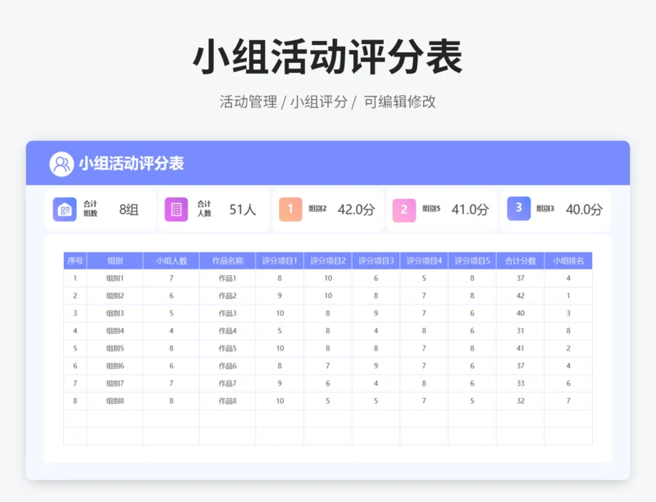This screenshot has height=502, width=656.
Task: Click total score 42 in 组别2 row
Action: pos(520,296)
